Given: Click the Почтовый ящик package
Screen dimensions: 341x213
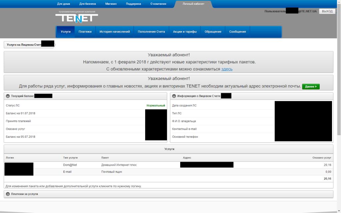Looking at the screenshot, I should click(x=112, y=172).
